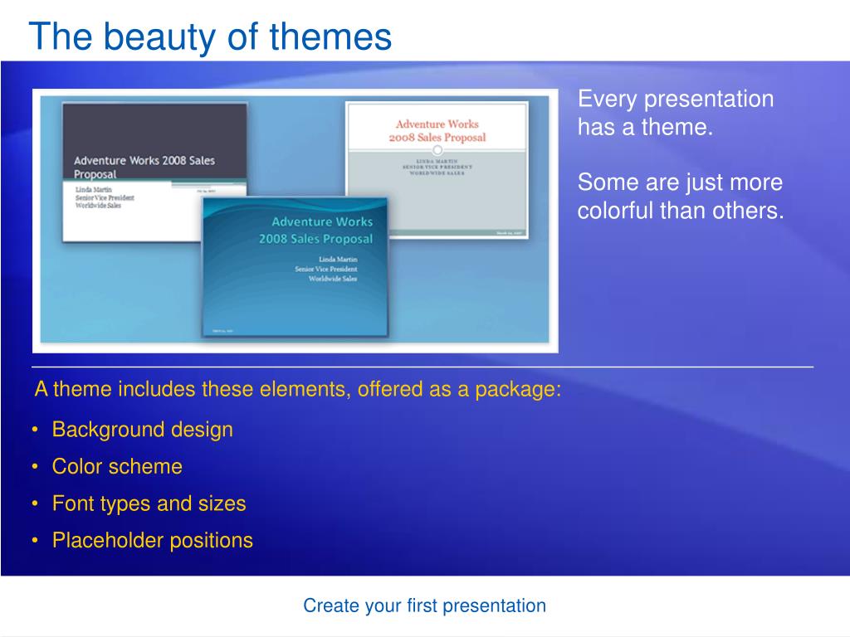The height and width of the screenshot is (637, 850).
Task: Click the "Background design" bullet
Action: coord(143,430)
